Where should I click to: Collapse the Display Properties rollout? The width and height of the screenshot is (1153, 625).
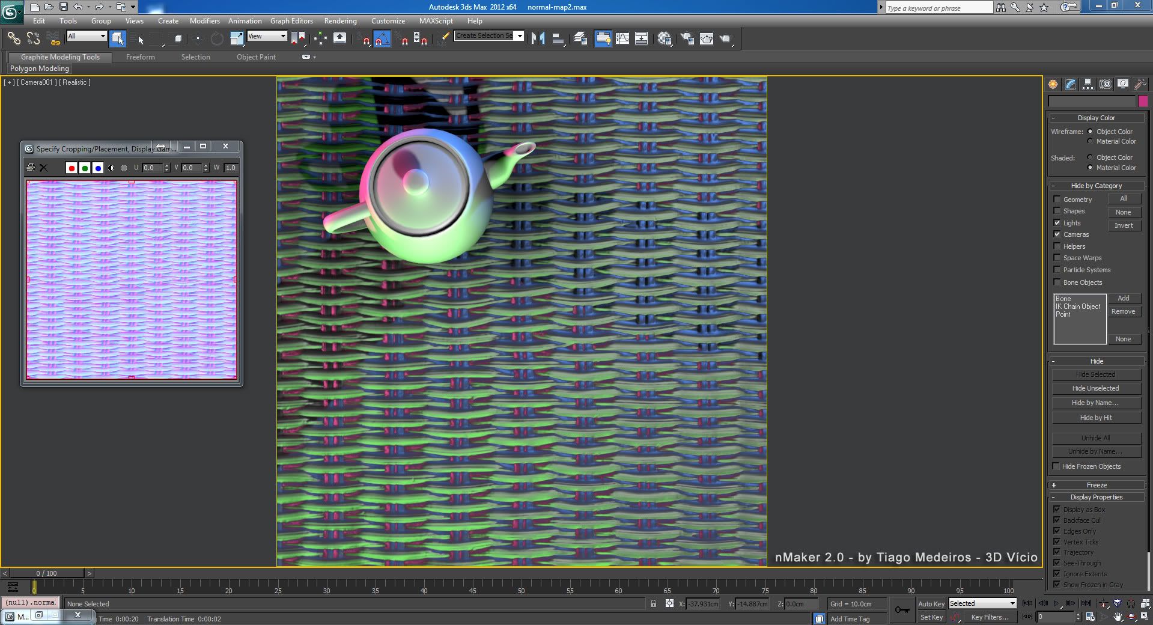[1096, 497]
